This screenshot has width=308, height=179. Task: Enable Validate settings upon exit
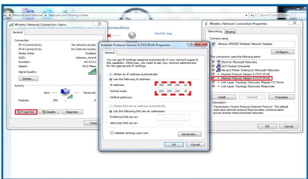coord(112,133)
